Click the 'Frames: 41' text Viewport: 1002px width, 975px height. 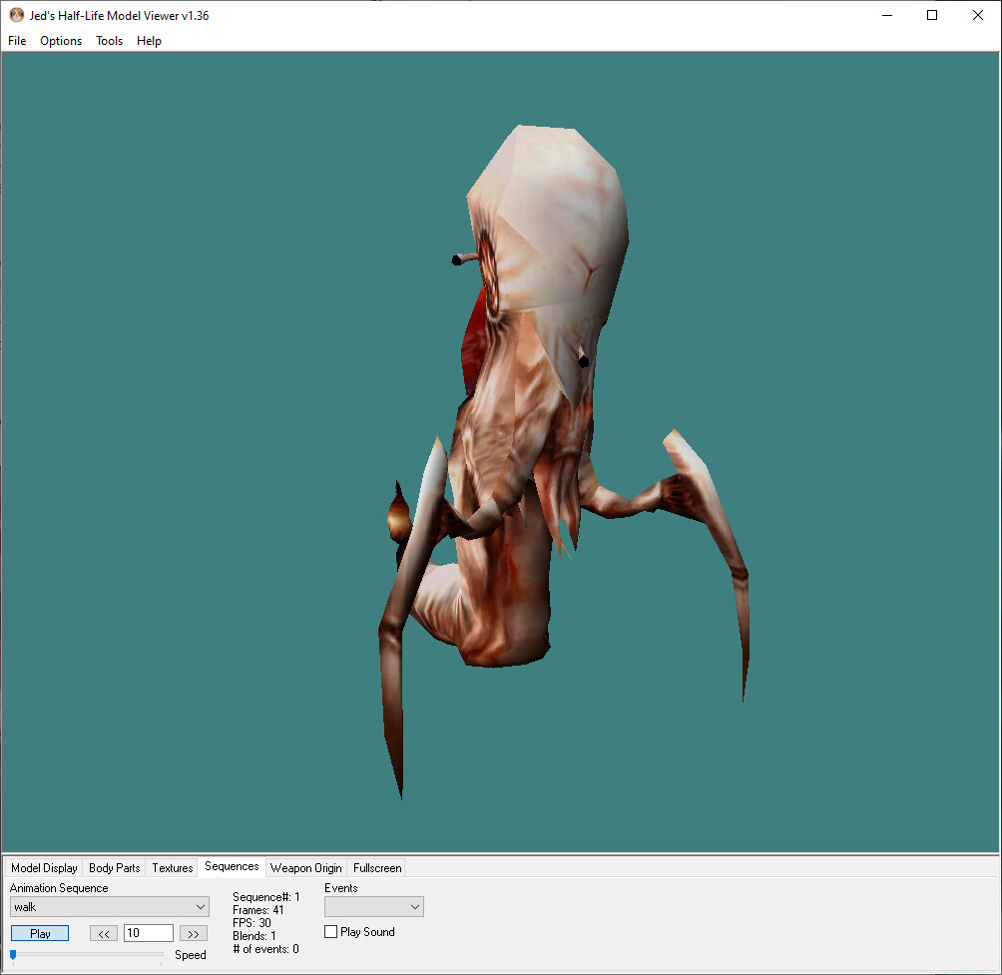tap(258, 910)
